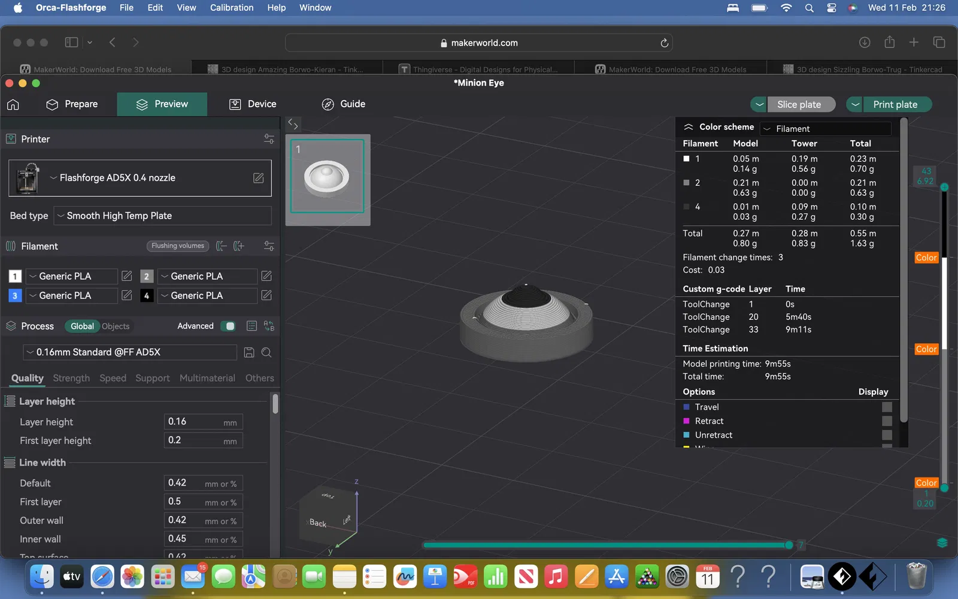Screen dimensions: 958x599
Task: Open the Strength settings tab
Action: point(71,378)
